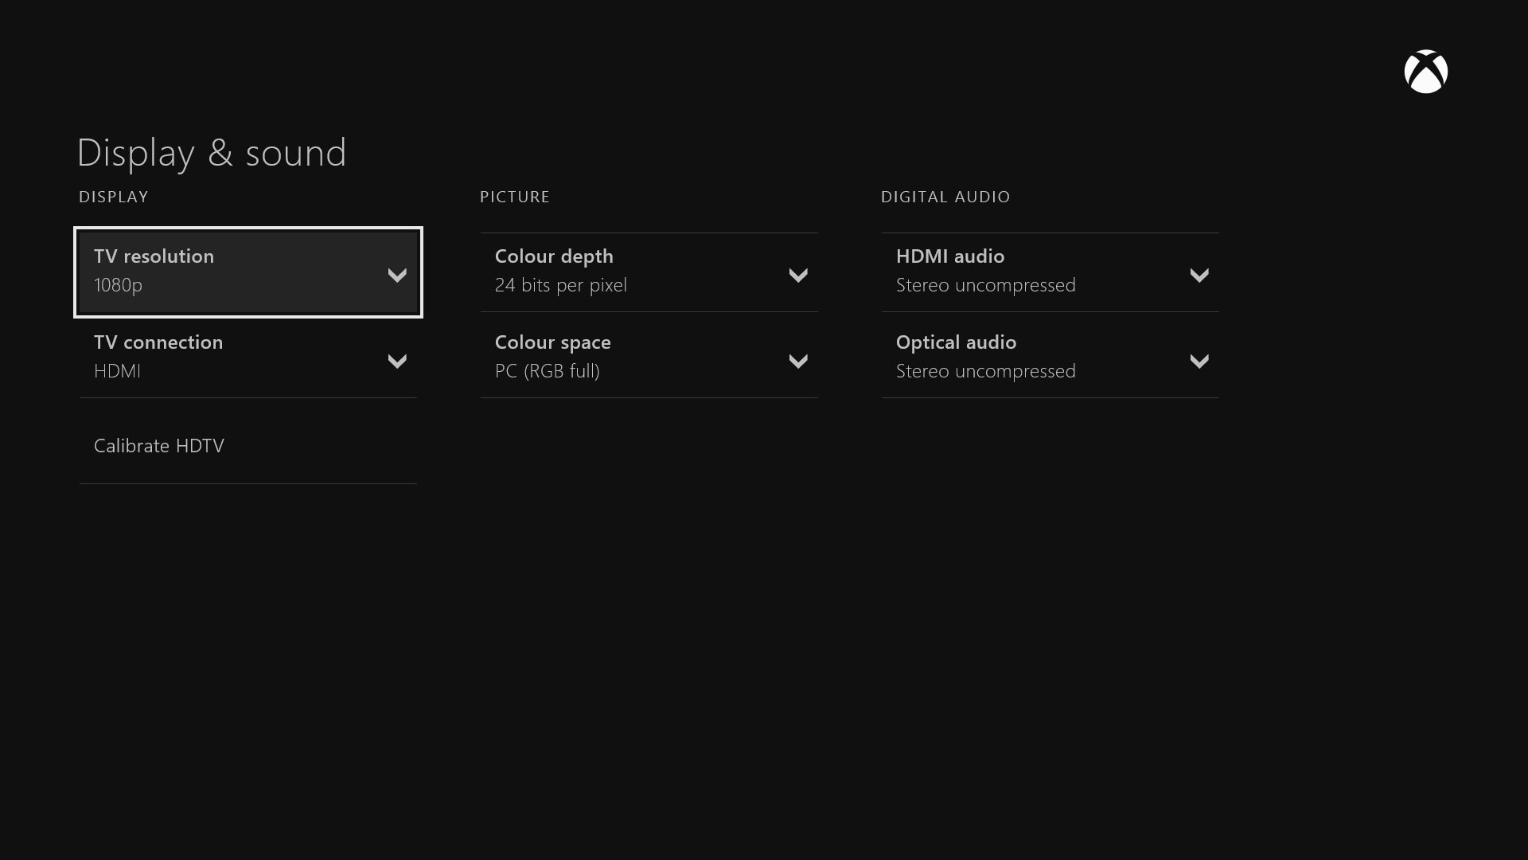The image size is (1528, 860).
Task: Select the 1080p resolution value text
Action: [118, 285]
